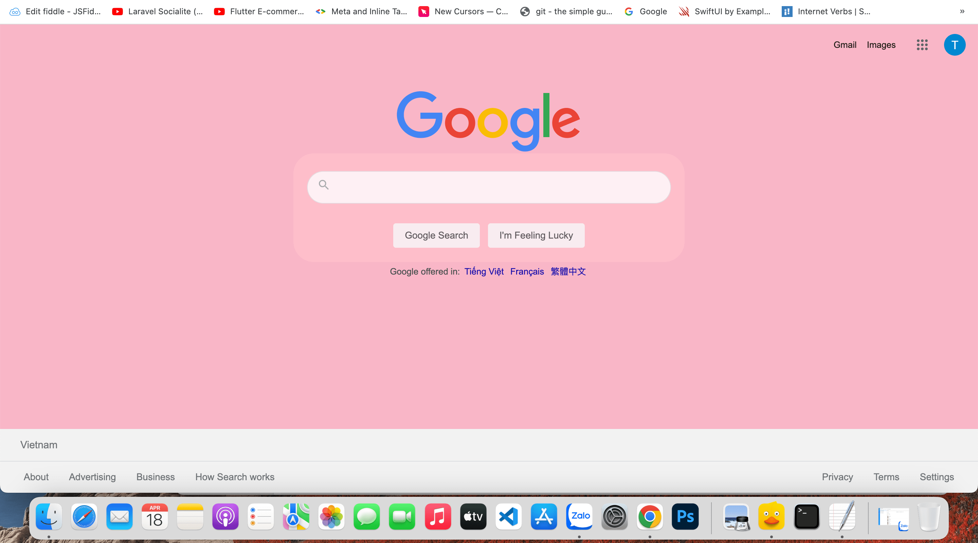The image size is (978, 543).
Task: Click the I'm Feeling Lucky button
Action: 536,235
